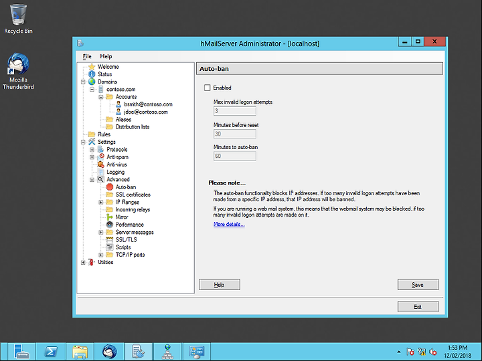Click the Welcome star icon in tree

[x=92, y=67]
